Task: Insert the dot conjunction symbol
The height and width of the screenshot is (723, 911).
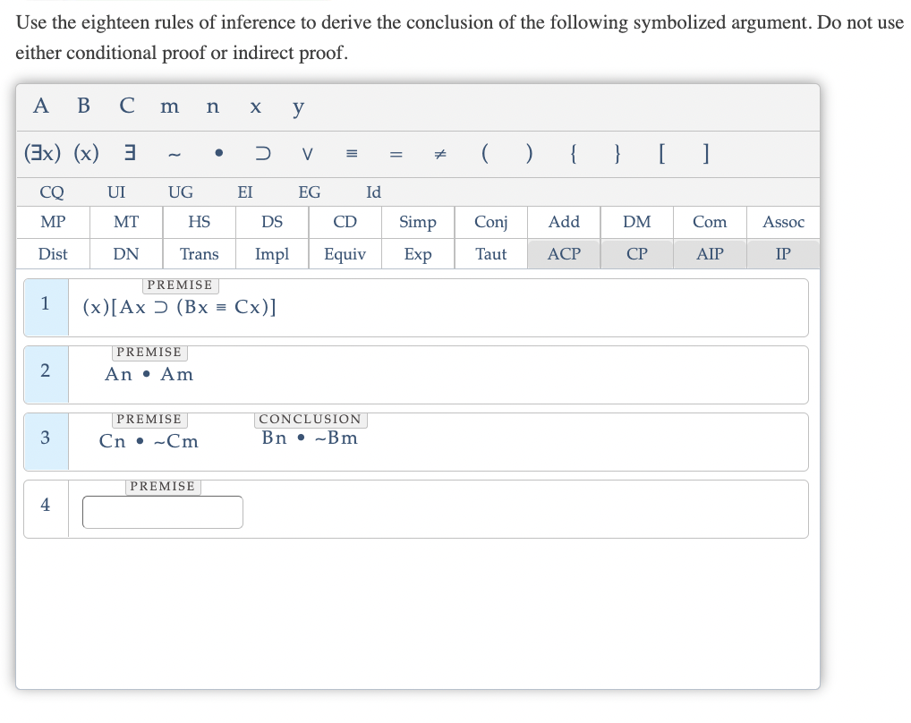Action: tap(219, 154)
